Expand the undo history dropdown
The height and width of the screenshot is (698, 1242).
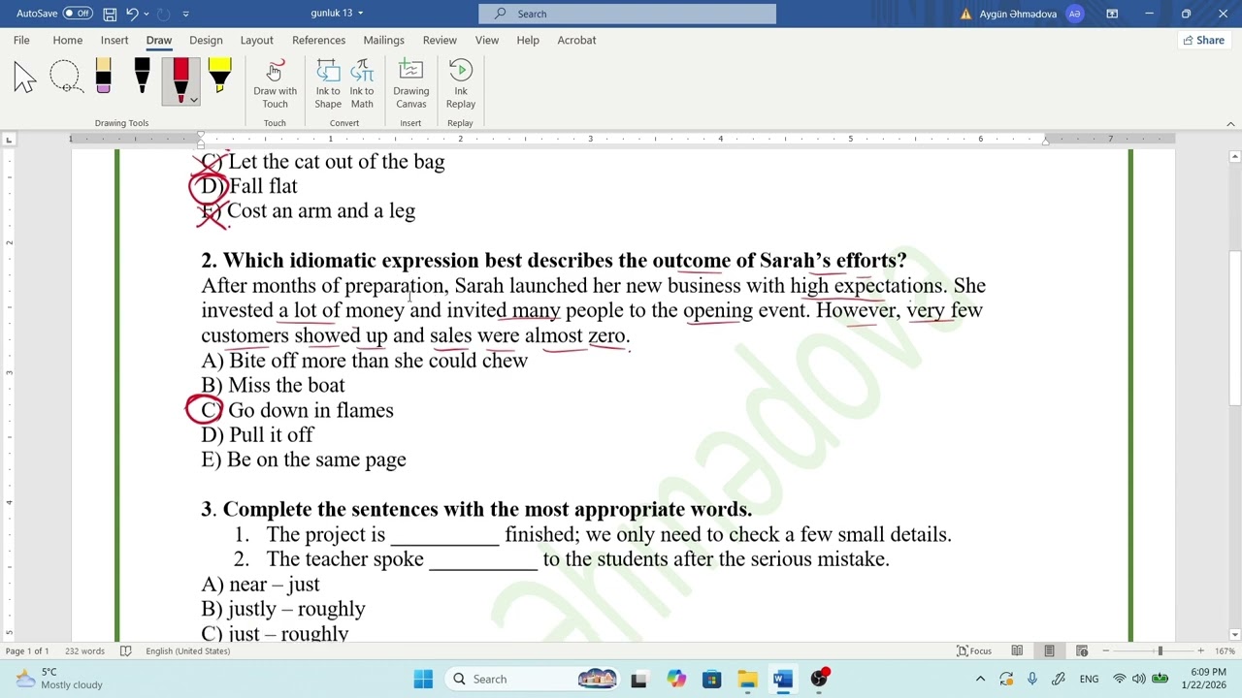tap(146, 14)
